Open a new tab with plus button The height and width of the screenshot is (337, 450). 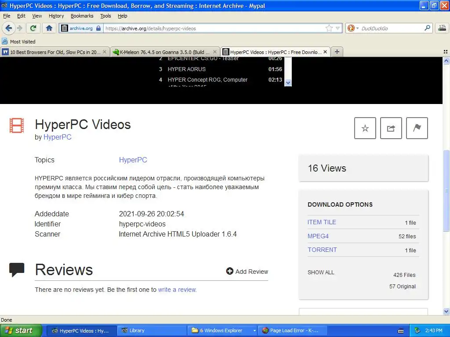point(337,52)
